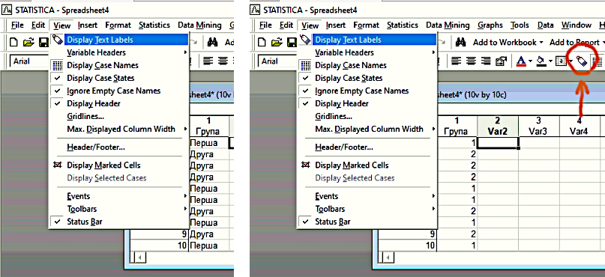This screenshot has height=277, width=605.
Task: Open the Graphs menu
Action: click(x=490, y=25)
